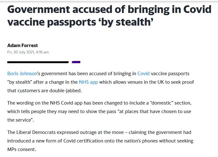Click 'vaccine passports' text in headline

[x=52, y=22]
